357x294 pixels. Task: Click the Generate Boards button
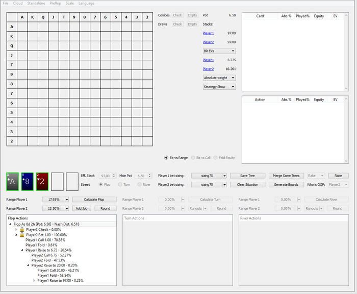coord(286,185)
